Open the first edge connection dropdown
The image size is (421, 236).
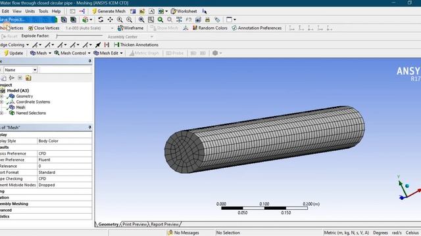click(x=37, y=45)
